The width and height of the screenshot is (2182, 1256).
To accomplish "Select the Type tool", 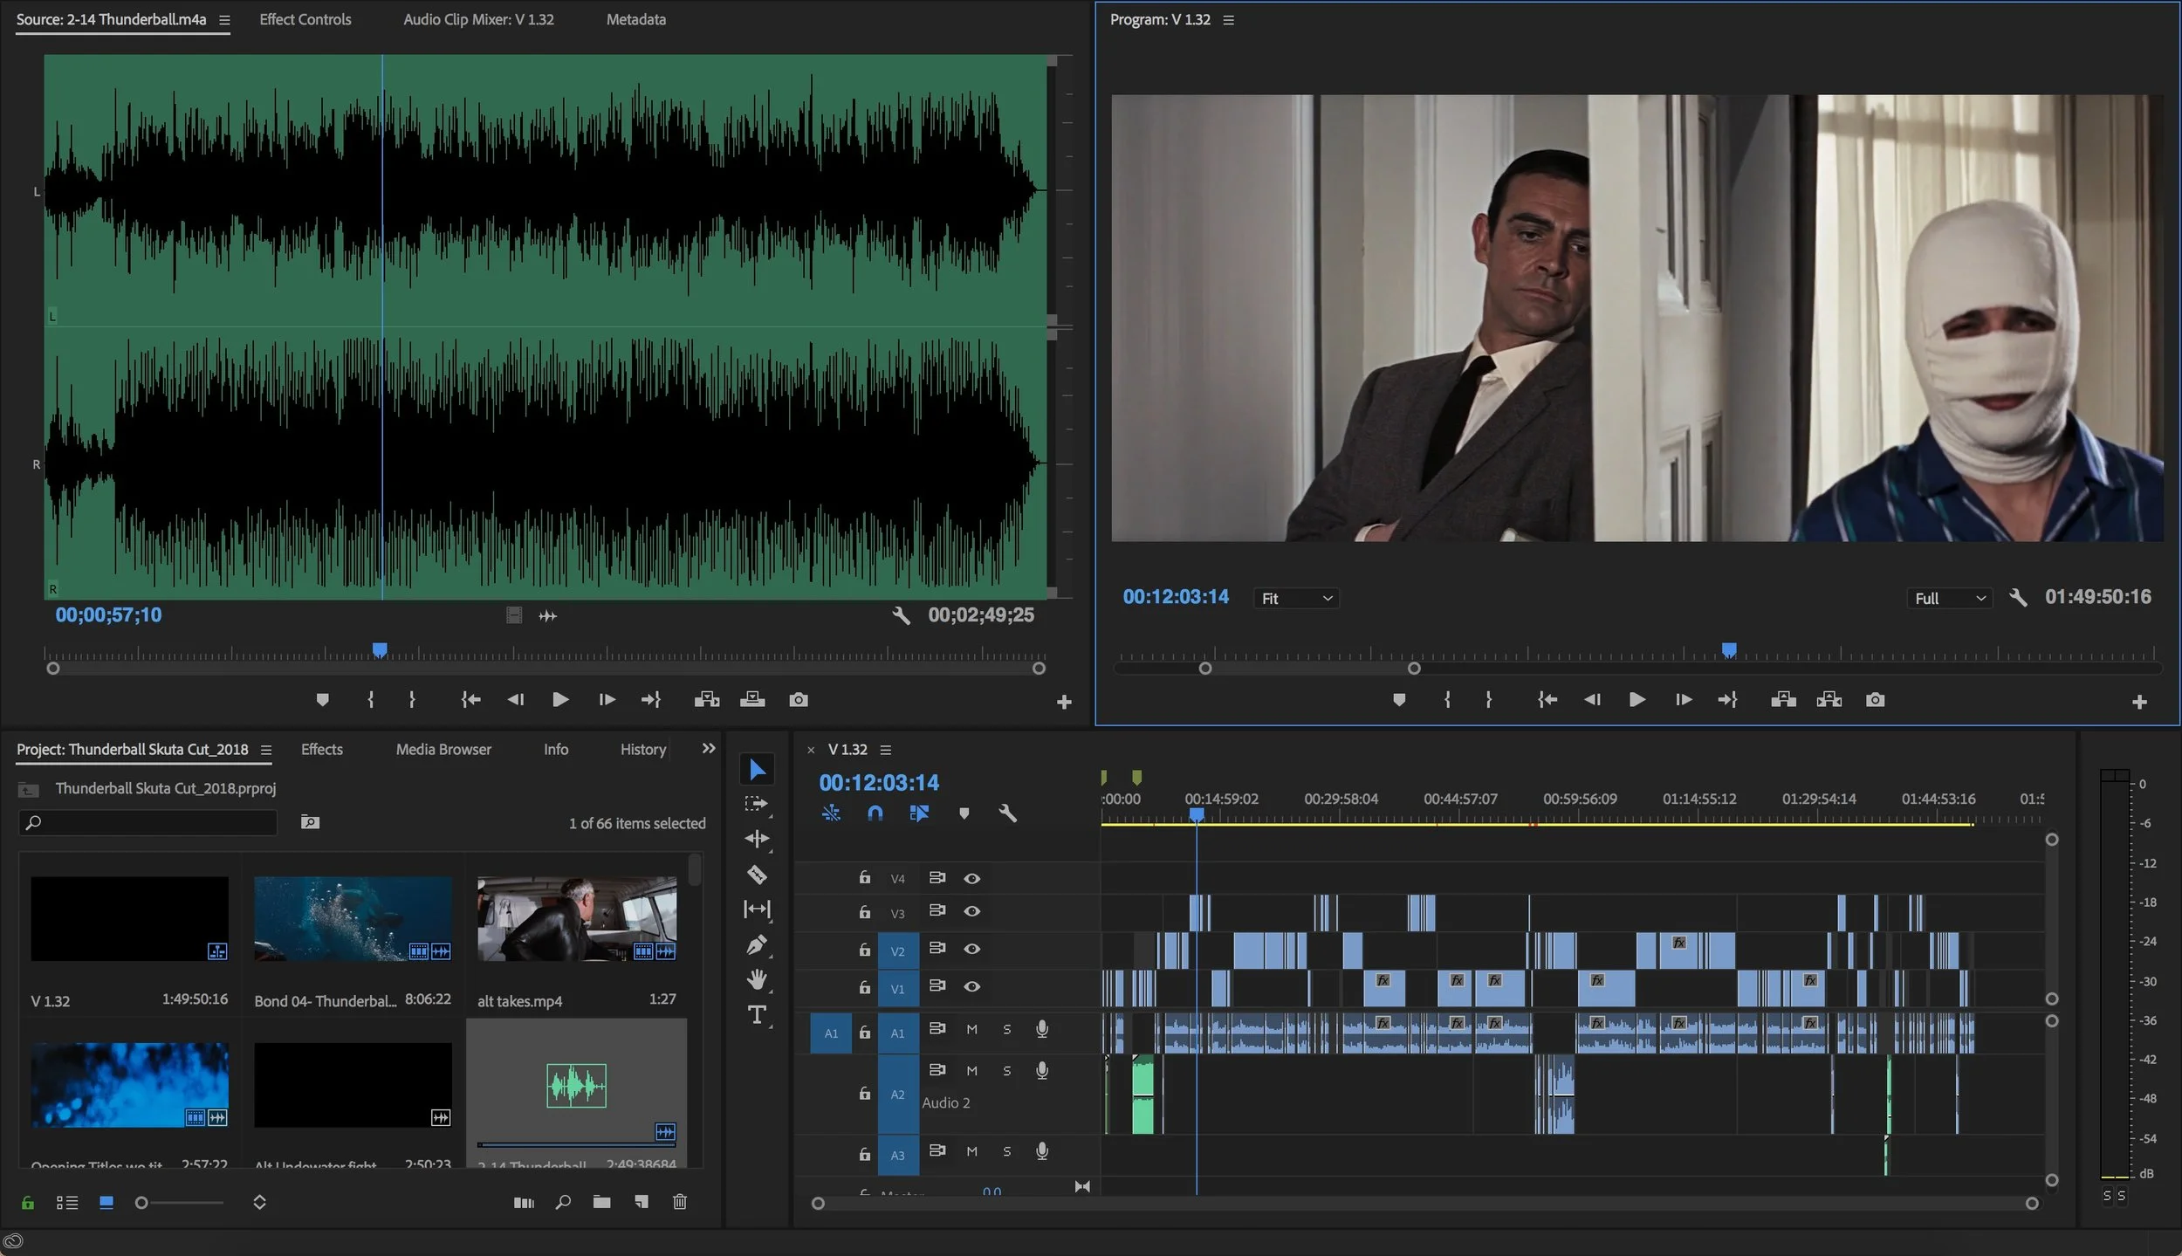I will click(x=757, y=1015).
